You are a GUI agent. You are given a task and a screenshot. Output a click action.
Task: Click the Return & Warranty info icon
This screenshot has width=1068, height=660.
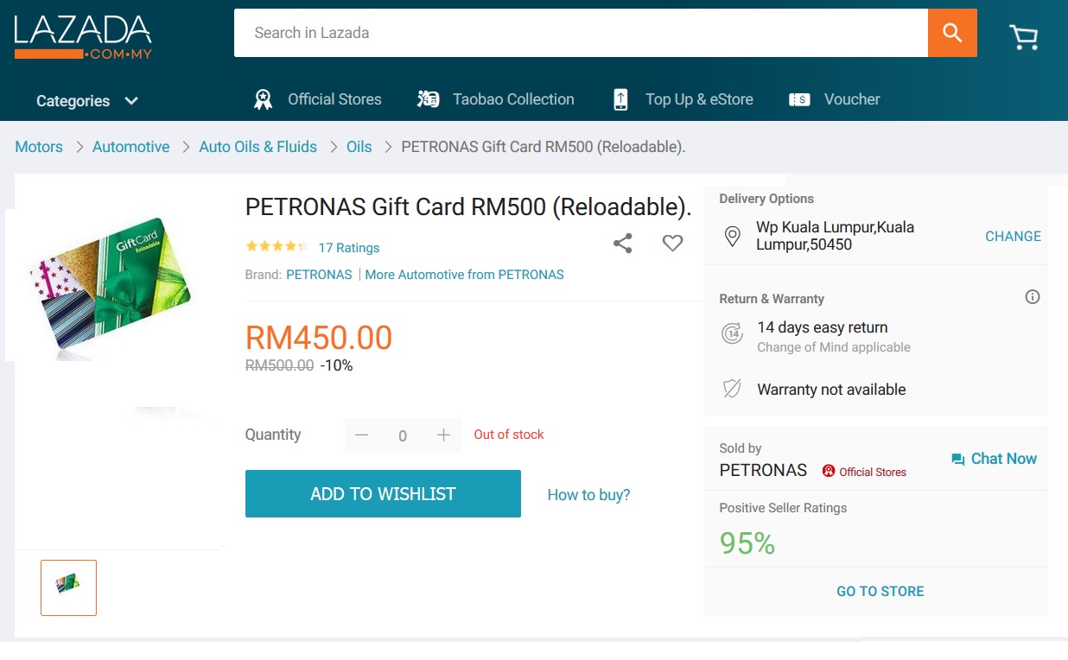(1032, 297)
